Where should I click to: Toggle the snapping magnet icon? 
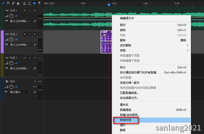point(34,3)
